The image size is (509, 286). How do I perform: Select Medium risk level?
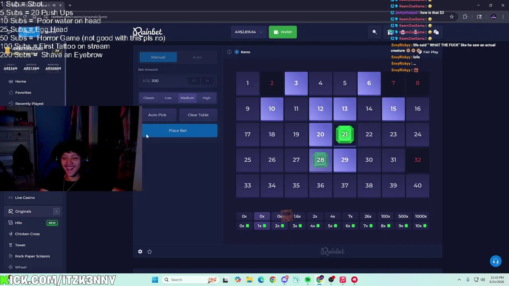(187, 98)
